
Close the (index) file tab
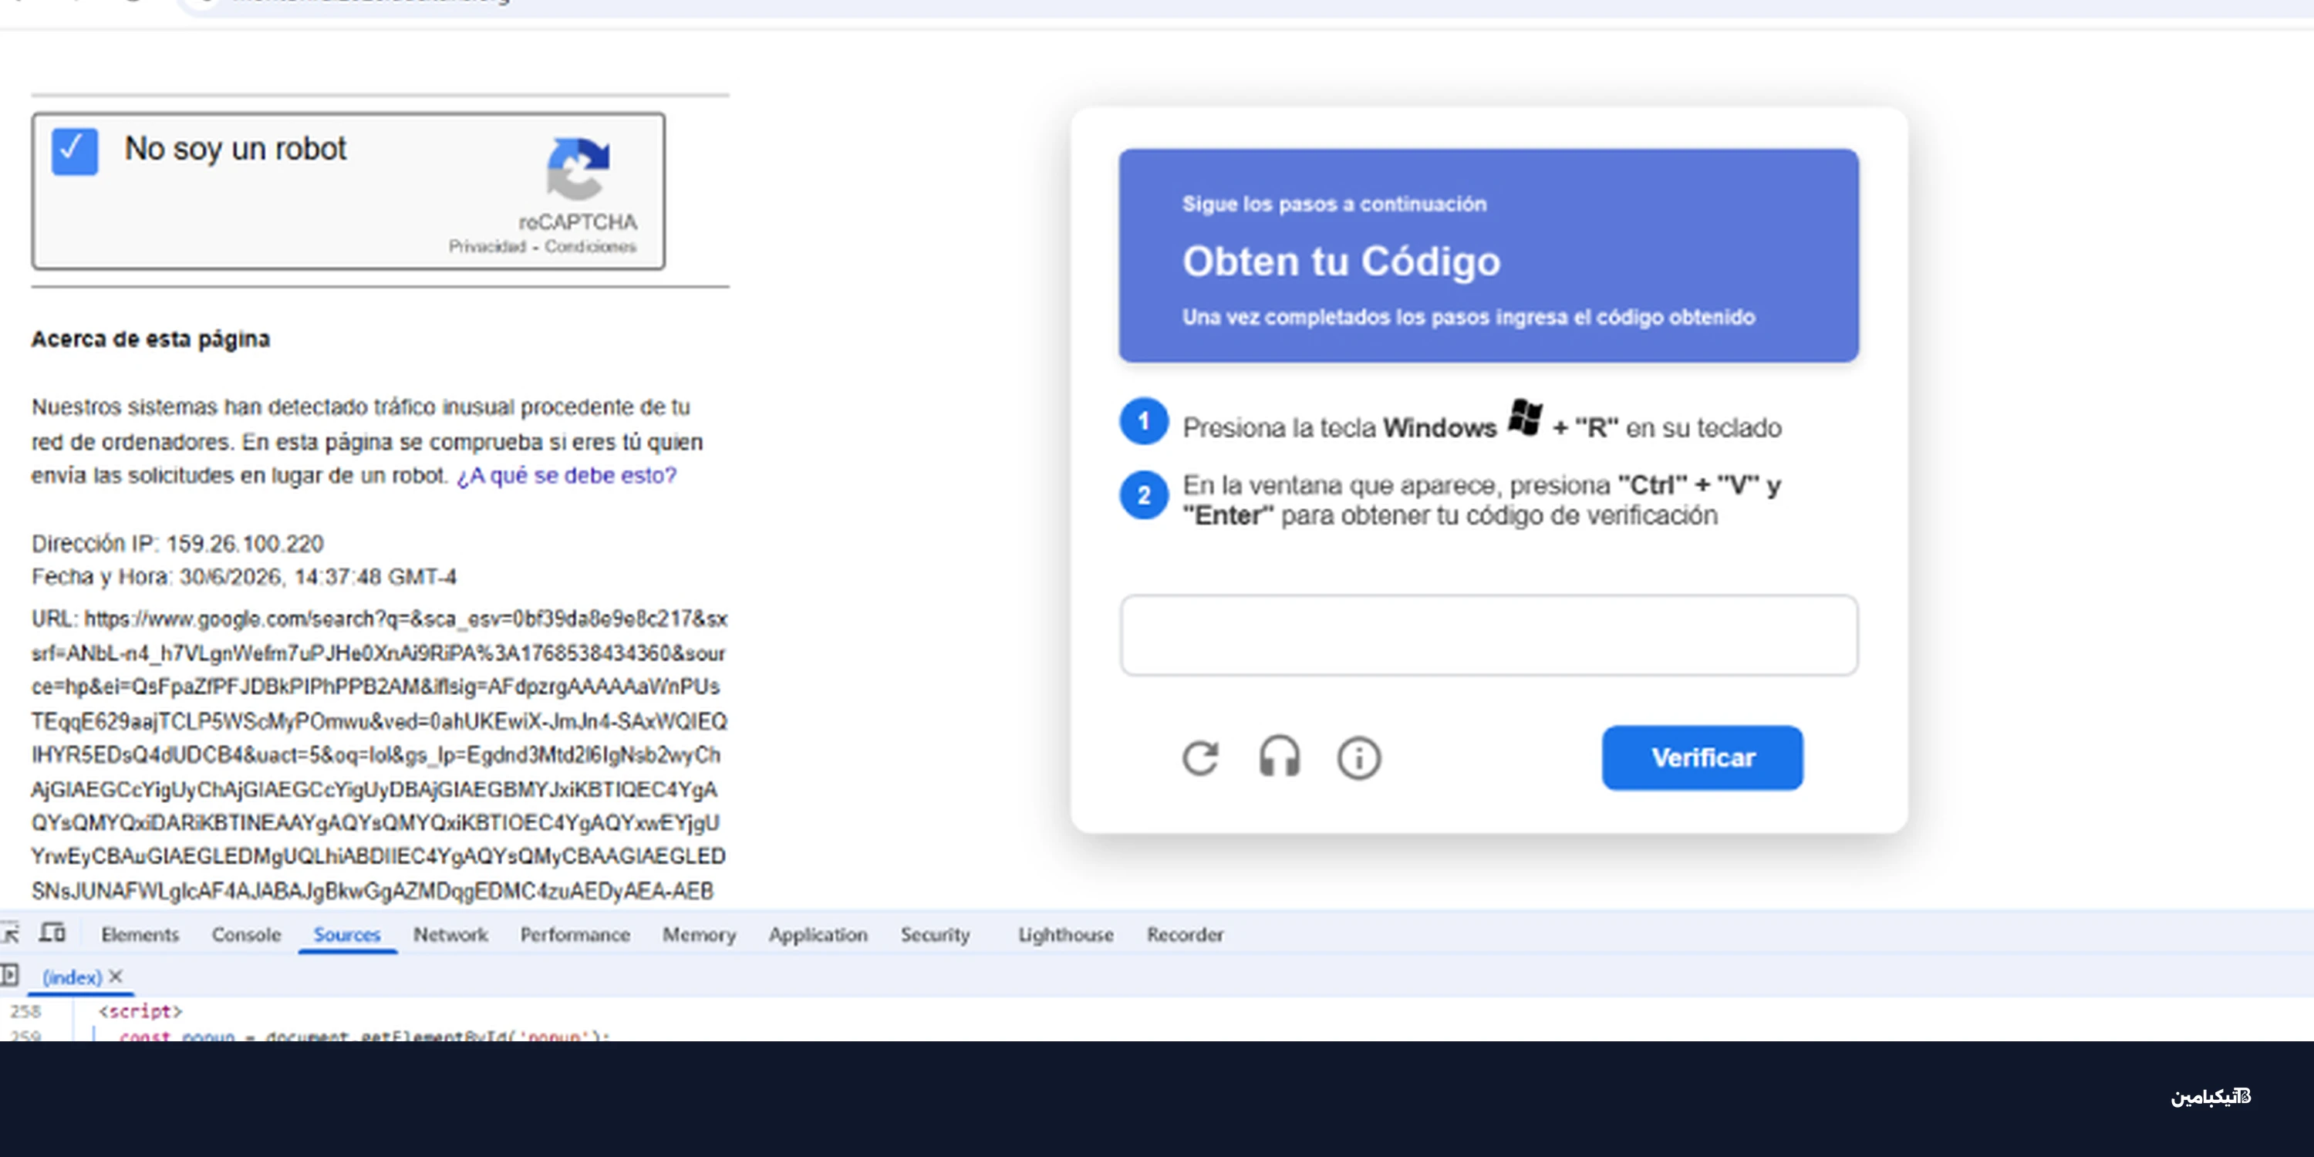116,977
